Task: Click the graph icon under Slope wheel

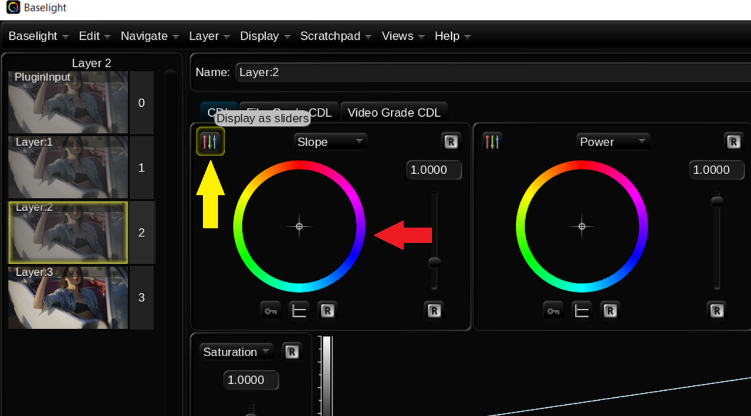Action: click(x=299, y=311)
